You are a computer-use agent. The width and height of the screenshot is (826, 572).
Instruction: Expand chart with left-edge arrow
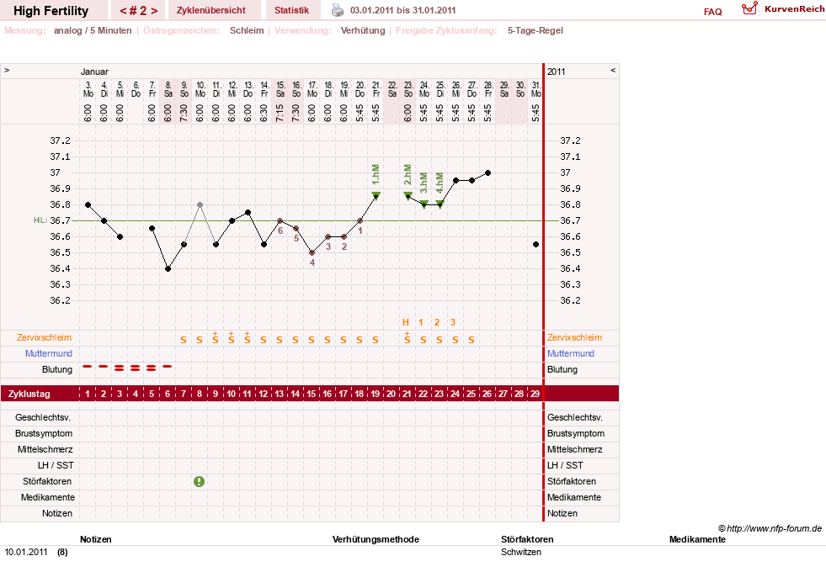[7, 70]
